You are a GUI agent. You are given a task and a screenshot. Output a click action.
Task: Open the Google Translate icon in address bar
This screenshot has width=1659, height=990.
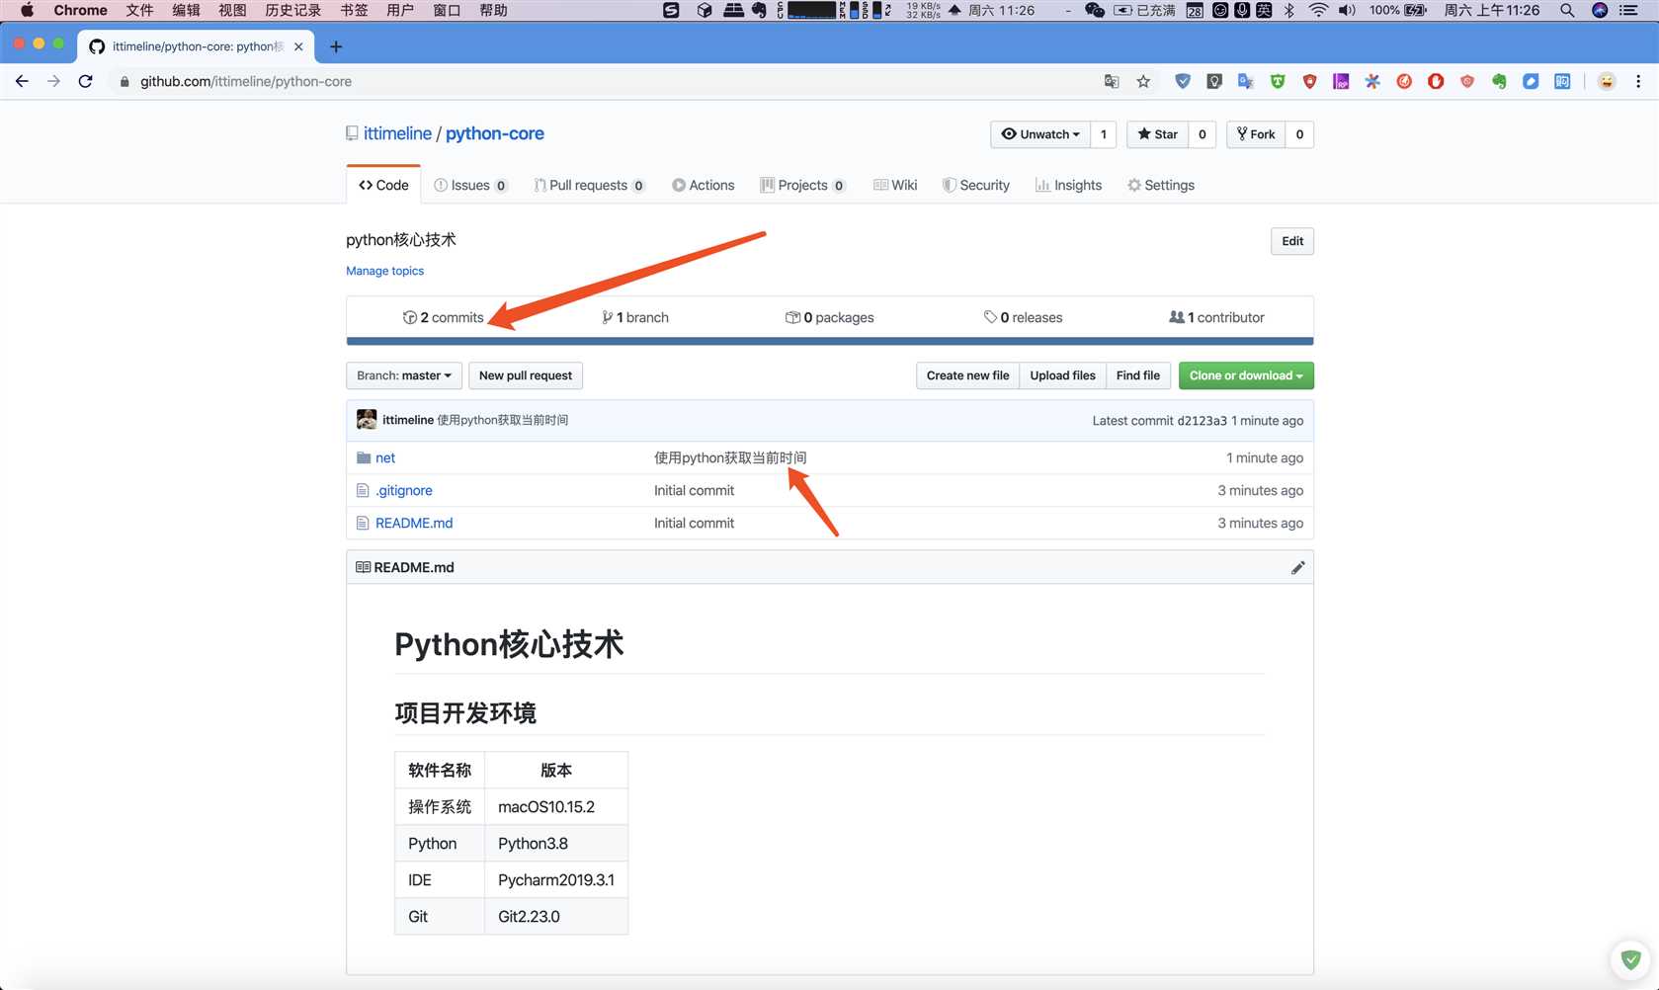pyautogui.click(x=1112, y=81)
